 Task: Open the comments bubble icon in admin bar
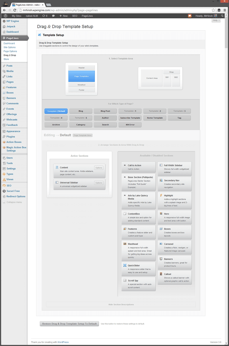coord(53,16)
